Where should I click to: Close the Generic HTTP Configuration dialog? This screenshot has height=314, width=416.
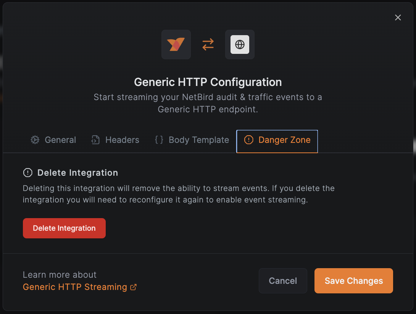[x=398, y=18]
